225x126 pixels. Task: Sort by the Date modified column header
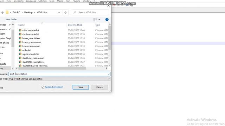[75, 25]
